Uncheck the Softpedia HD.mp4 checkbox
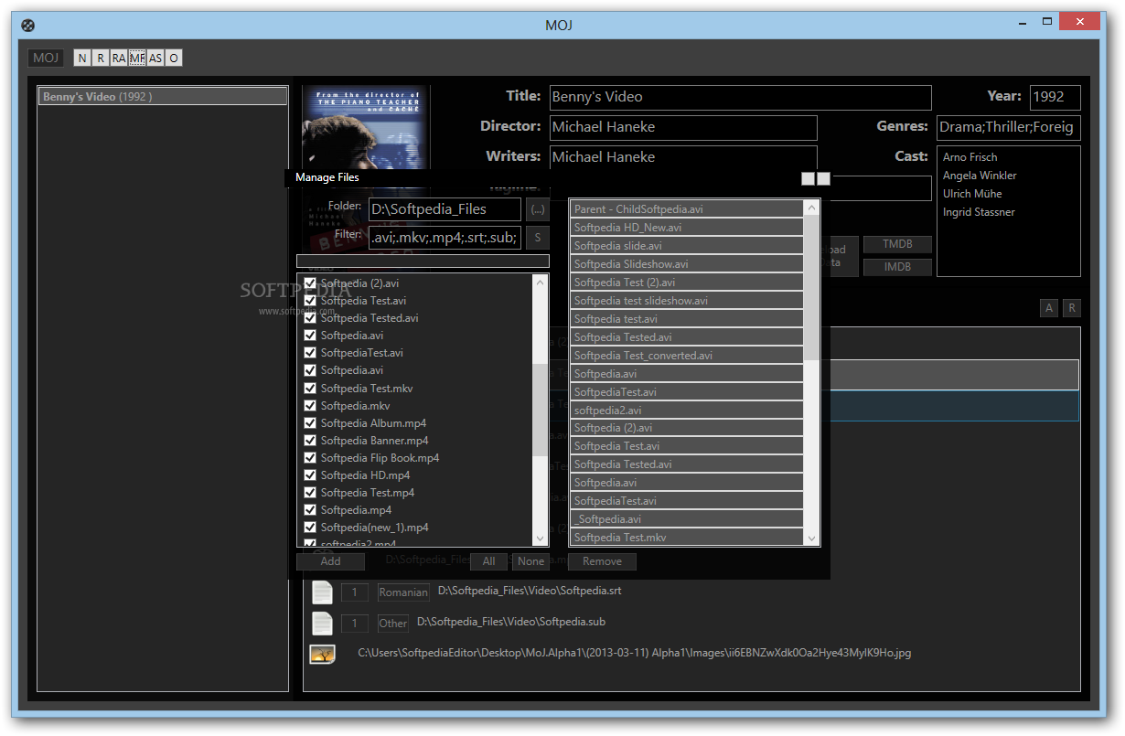 pyautogui.click(x=310, y=475)
